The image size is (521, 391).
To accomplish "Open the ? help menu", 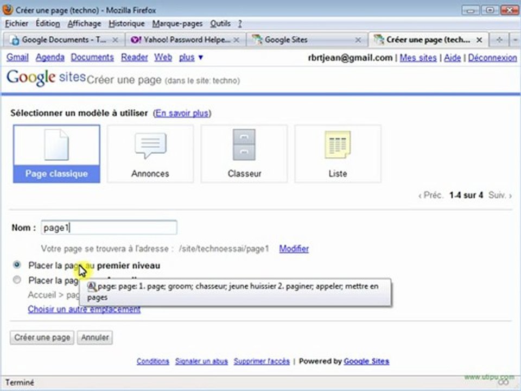I will (240, 23).
